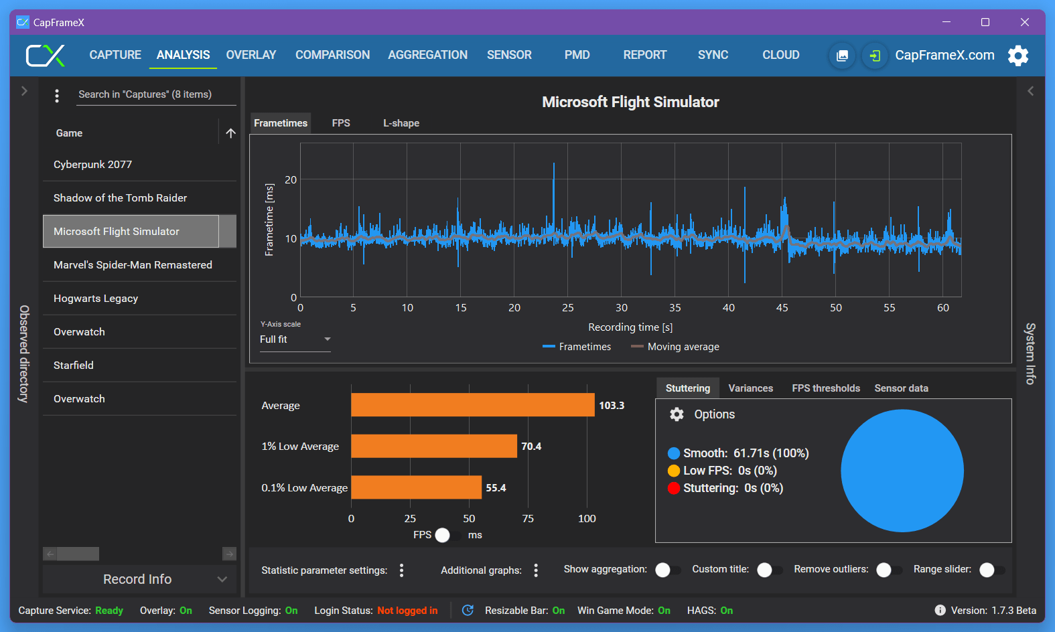This screenshot has width=1055, height=632.
Task: Select Shadow of the Tomb Raider capture
Action: (x=139, y=198)
